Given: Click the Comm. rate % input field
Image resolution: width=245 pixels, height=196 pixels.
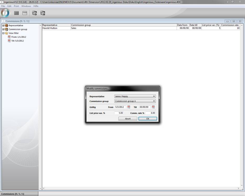Looking at the screenshot, I should click(x=150, y=113).
